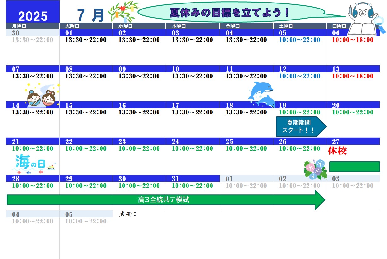Click the date number 19
Screen dimensions: 387x259
click(x=283, y=105)
